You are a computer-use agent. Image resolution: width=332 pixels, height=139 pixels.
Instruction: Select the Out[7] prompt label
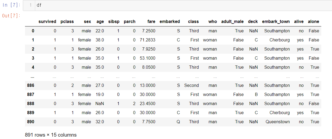click(11, 16)
